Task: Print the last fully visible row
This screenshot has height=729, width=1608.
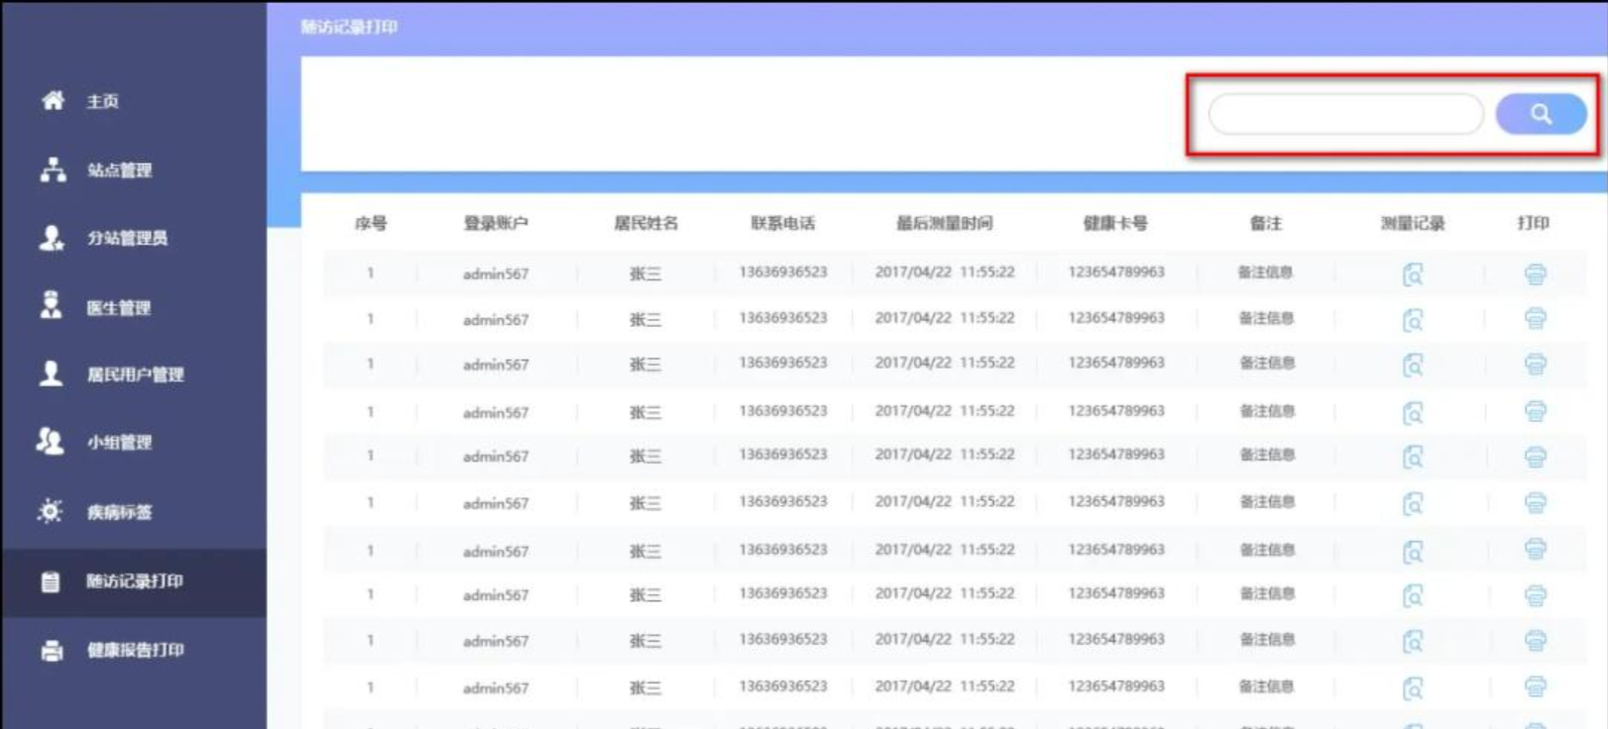Action: [x=1535, y=686]
